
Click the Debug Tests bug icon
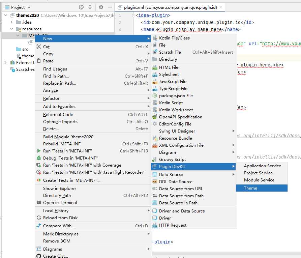tap(39, 158)
